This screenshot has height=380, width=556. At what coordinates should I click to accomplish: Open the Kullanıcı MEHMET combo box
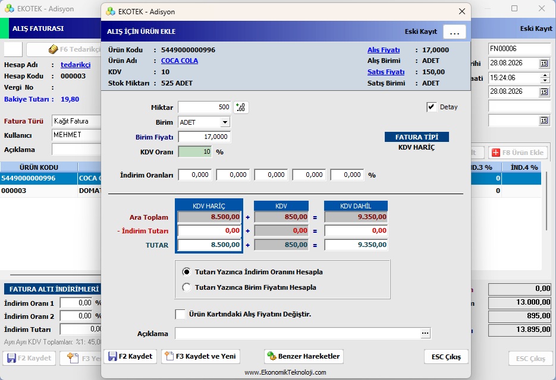click(x=77, y=135)
